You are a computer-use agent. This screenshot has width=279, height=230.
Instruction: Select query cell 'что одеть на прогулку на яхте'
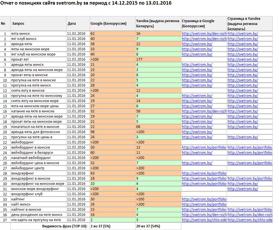[38, 220]
